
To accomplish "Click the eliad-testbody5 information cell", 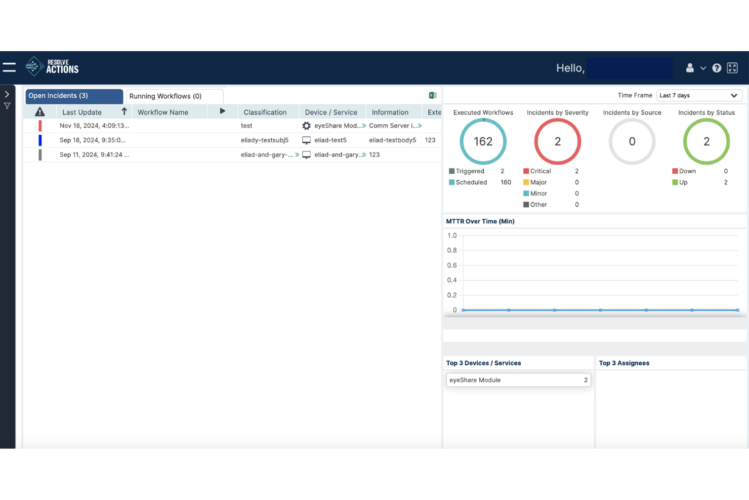I will [393, 140].
